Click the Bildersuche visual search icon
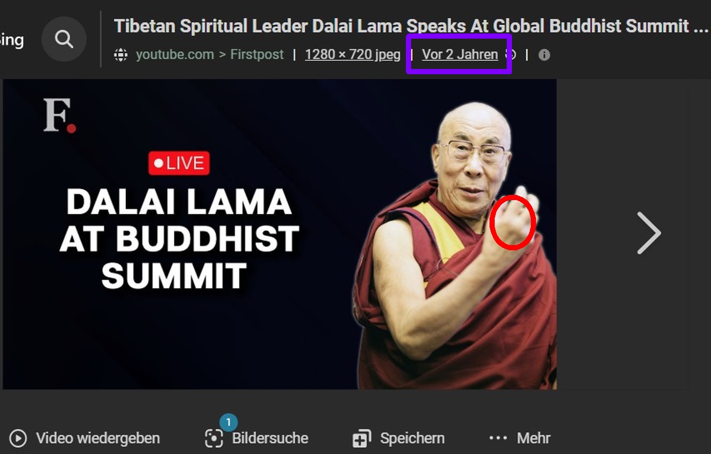The image size is (711, 454). (214, 438)
